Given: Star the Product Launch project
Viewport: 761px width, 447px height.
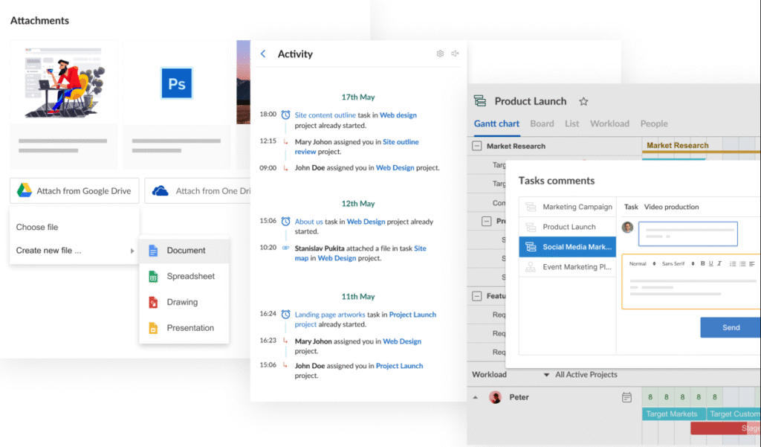Looking at the screenshot, I should [583, 101].
